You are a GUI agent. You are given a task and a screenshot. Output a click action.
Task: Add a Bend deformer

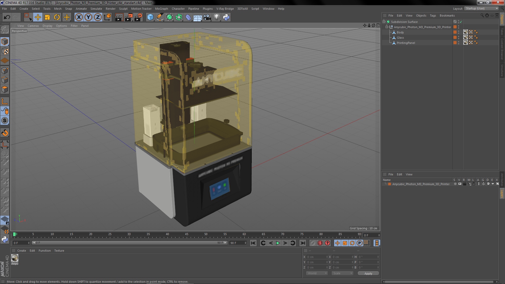pyautogui.click(x=188, y=17)
